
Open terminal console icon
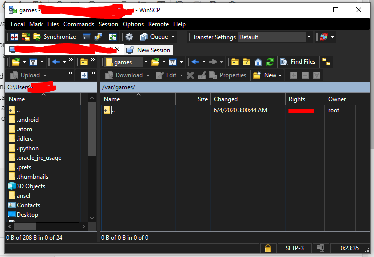[87, 37]
